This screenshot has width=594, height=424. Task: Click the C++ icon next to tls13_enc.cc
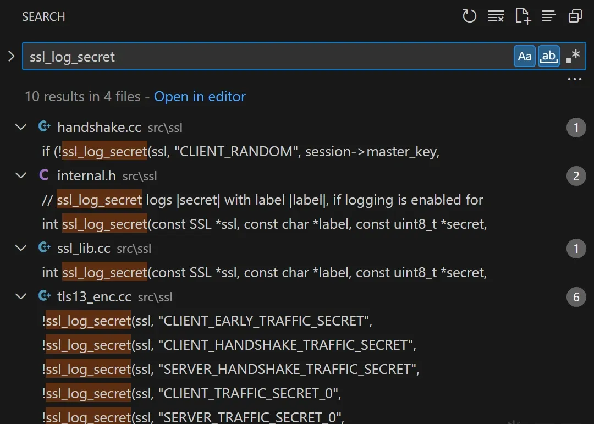[45, 296]
